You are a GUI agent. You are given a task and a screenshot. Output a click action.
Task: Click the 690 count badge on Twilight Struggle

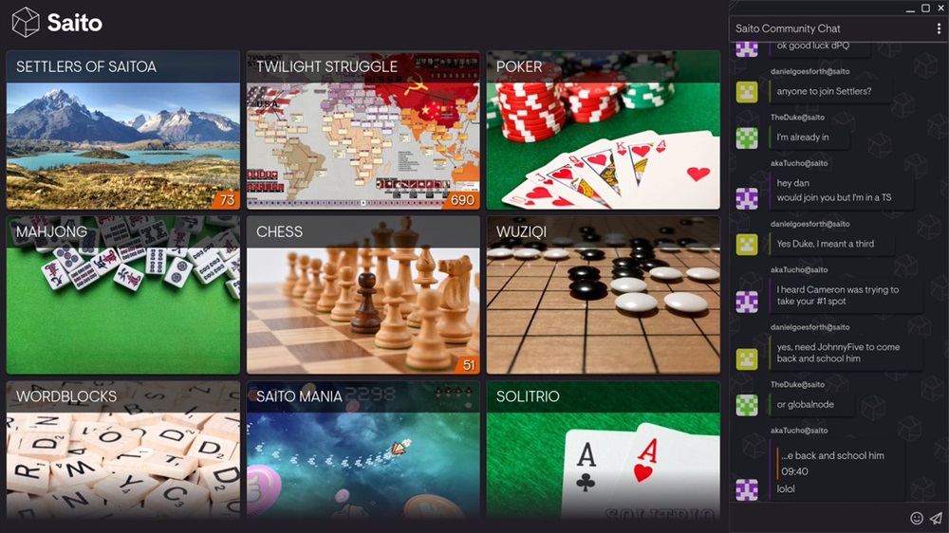click(462, 200)
